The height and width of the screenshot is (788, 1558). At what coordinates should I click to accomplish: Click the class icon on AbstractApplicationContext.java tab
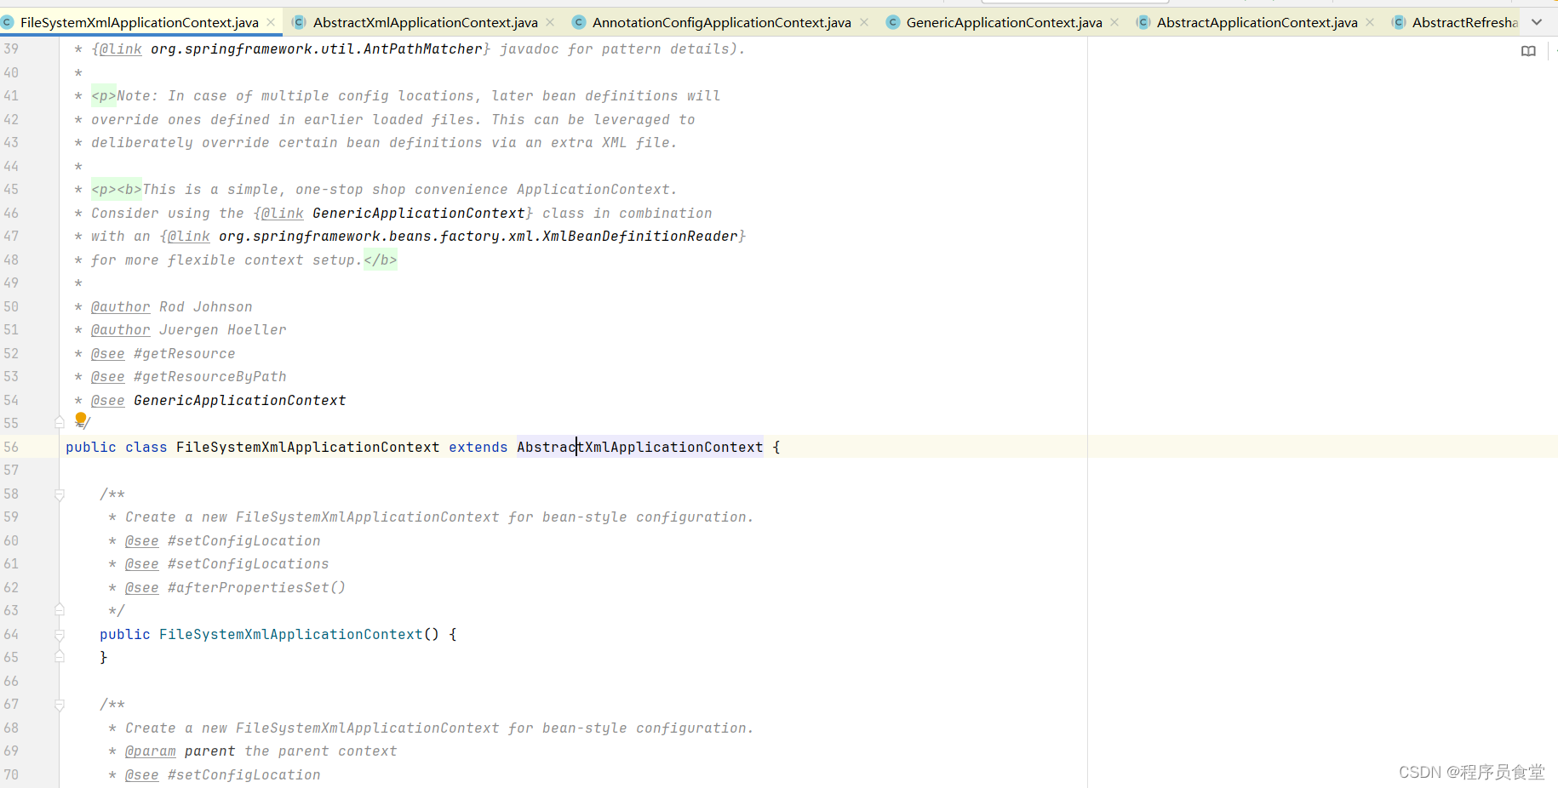coord(1142,21)
